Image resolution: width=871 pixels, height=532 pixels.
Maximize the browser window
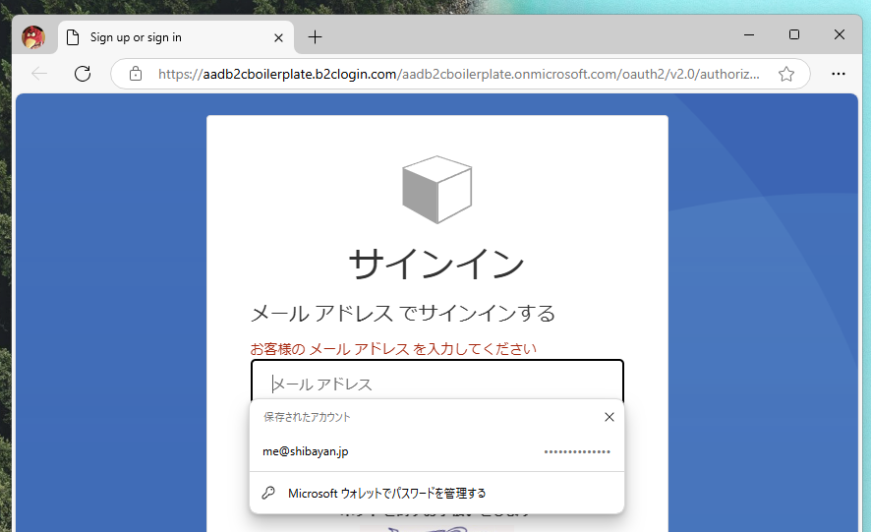[x=794, y=34]
